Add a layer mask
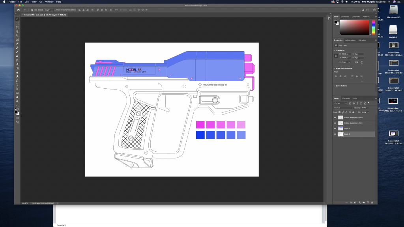 point(355,203)
